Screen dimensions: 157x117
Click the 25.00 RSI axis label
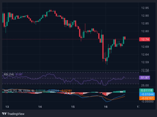pos(145,85)
